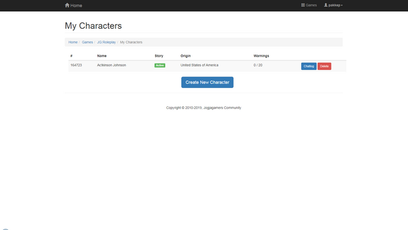
Task: Click the Warnings column header
Action: point(261,55)
